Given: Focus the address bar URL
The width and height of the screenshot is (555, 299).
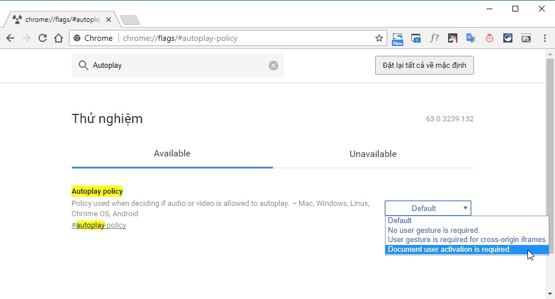Looking at the screenshot, I should pyautogui.click(x=180, y=39).
